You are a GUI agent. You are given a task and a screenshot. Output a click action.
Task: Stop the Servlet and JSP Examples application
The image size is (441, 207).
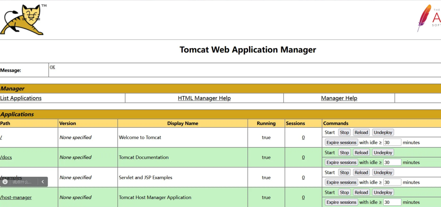344,172
